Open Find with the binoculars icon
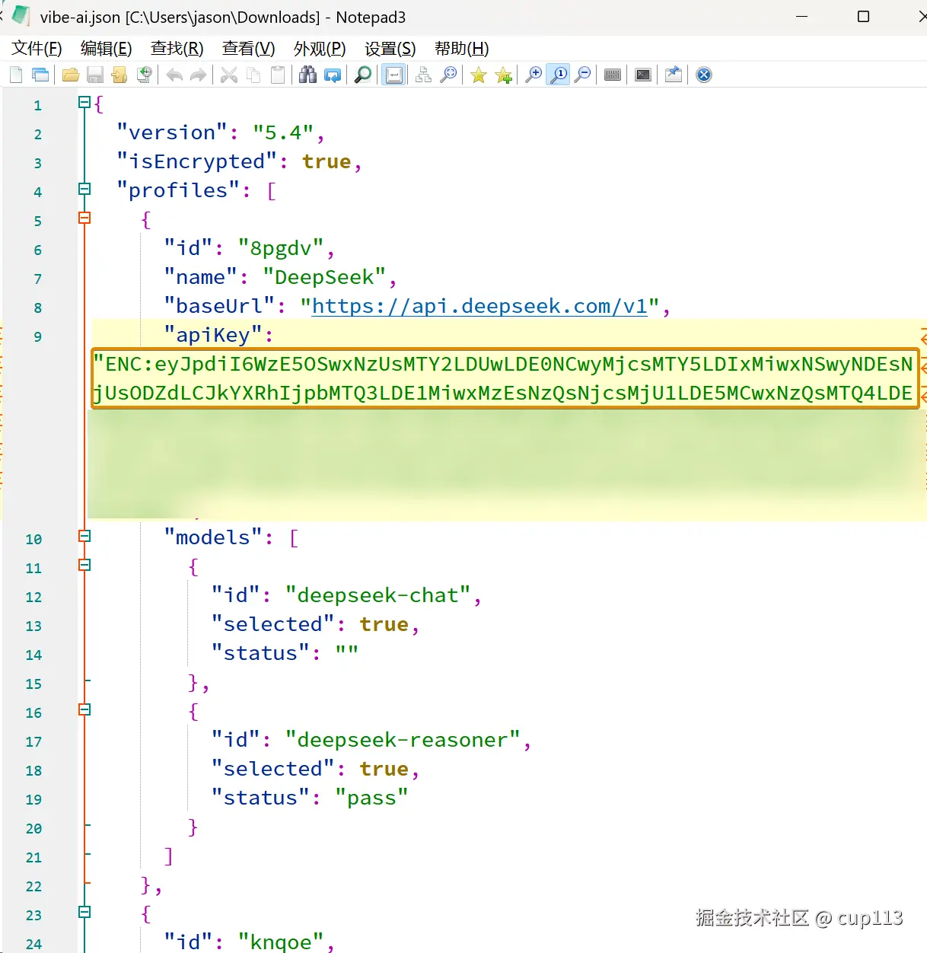Image resolution: width=927 pixels, height=953 pixels. (x=307, y=75)
